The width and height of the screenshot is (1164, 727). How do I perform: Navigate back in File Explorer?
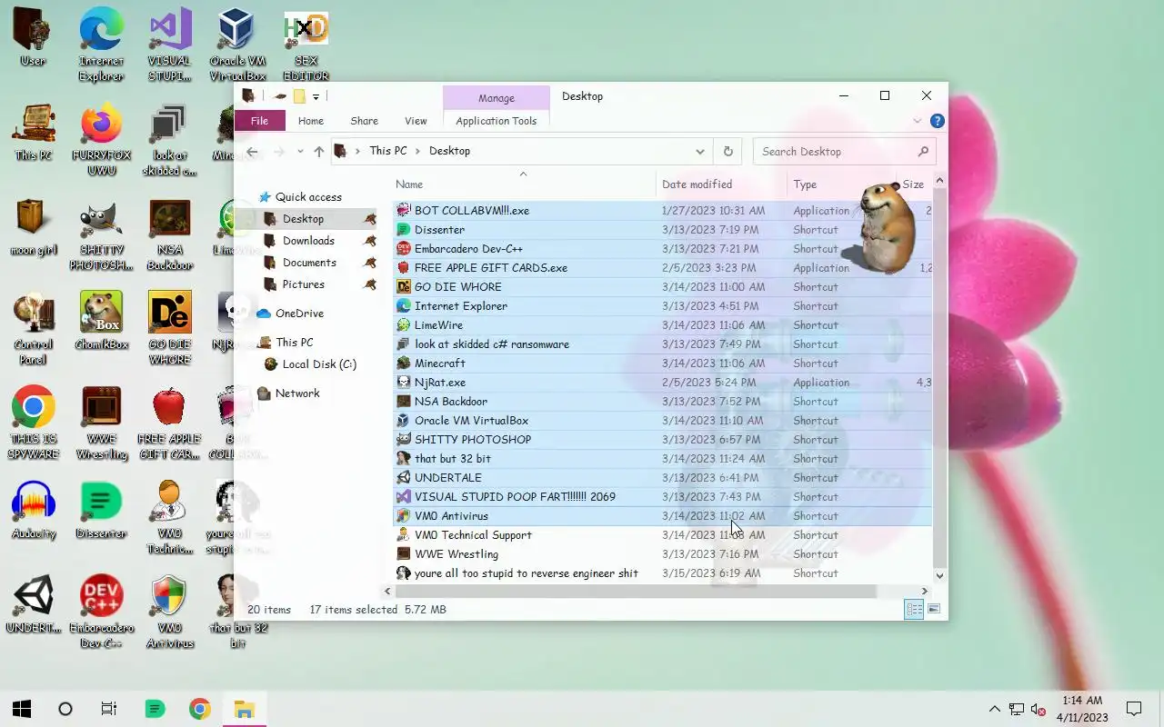point(253,152)
